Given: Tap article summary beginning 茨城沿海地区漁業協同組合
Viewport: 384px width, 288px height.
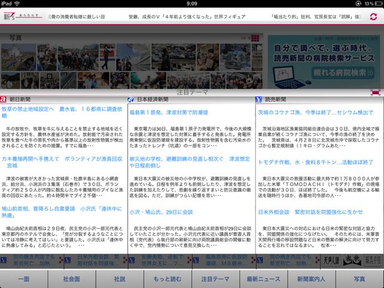Looking at the screenshot, I should (x=319, y=137).
